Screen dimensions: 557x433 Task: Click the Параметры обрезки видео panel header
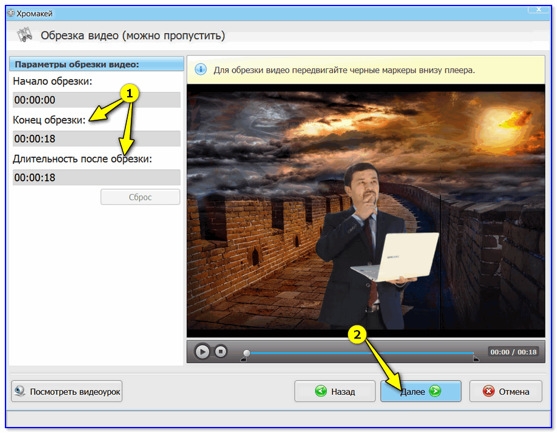pos(96,64)
